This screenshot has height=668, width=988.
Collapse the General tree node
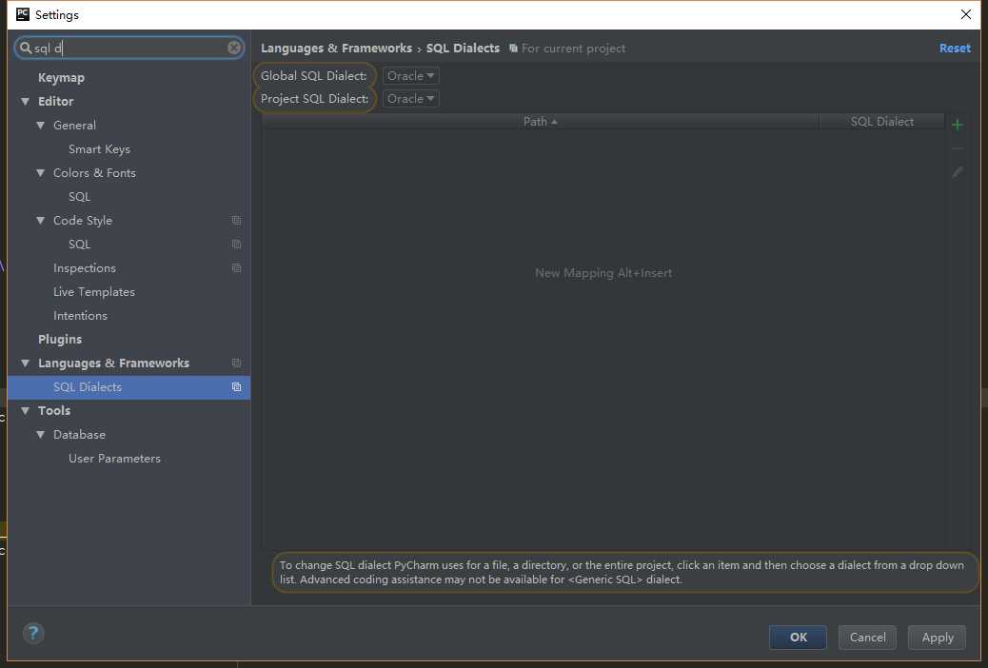click(40, 126)
